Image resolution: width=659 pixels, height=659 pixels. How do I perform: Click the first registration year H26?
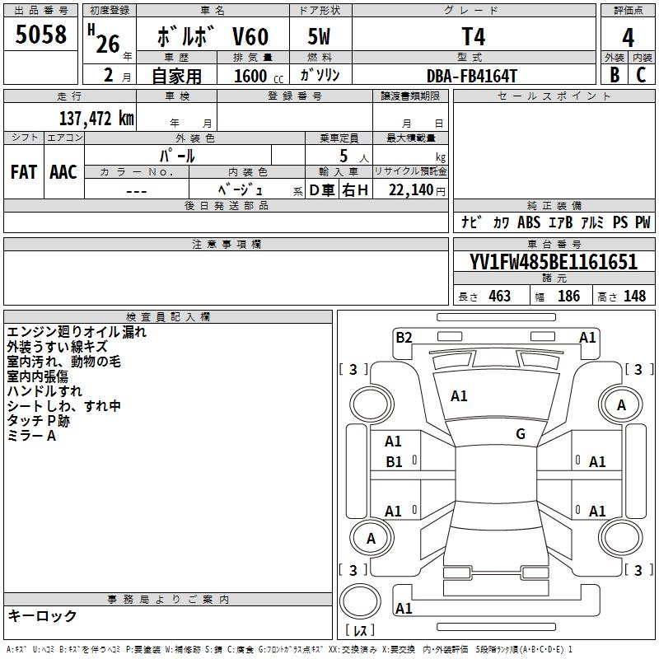tap(104, 39)
